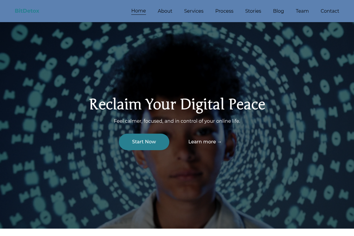The image size is (354, 236).
Task: Go to the About page
Action: (165, 11)
